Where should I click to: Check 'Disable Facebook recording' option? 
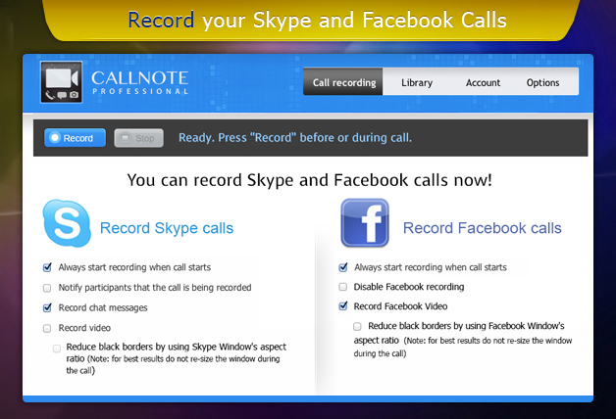343,287
